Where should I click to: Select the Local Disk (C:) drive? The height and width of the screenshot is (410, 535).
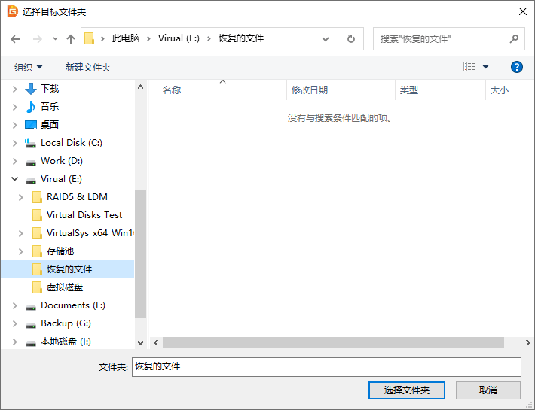71,143
